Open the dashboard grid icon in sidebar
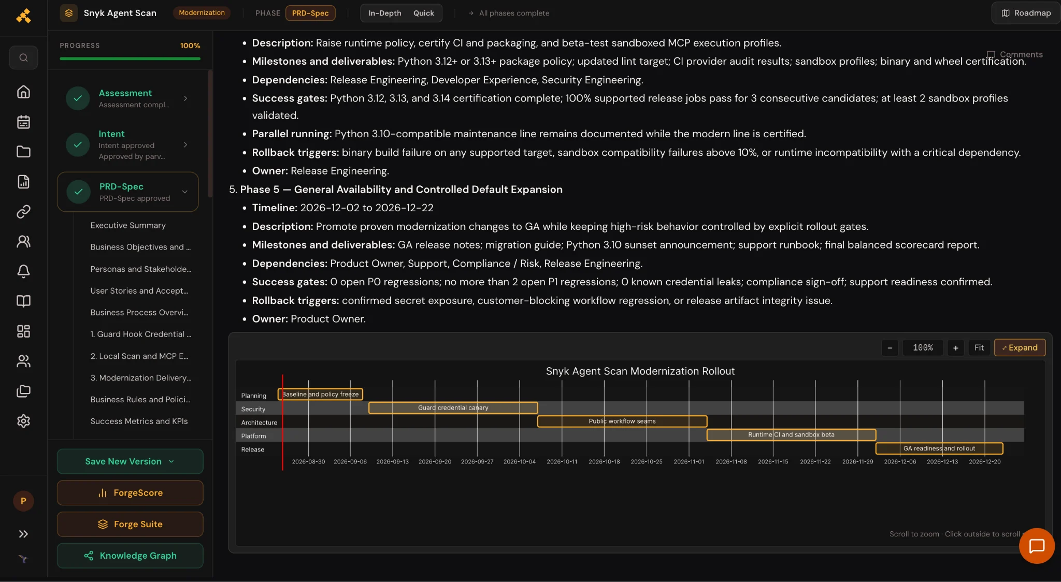 pos(23,331)
